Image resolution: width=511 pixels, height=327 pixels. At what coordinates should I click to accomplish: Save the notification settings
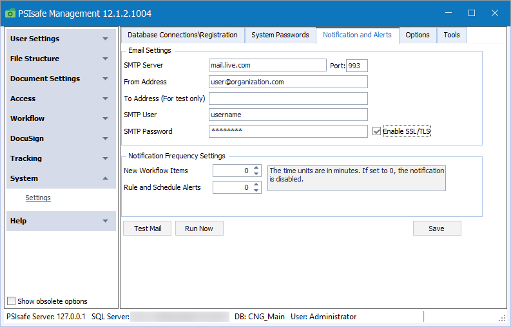click(x=437, y=229)
